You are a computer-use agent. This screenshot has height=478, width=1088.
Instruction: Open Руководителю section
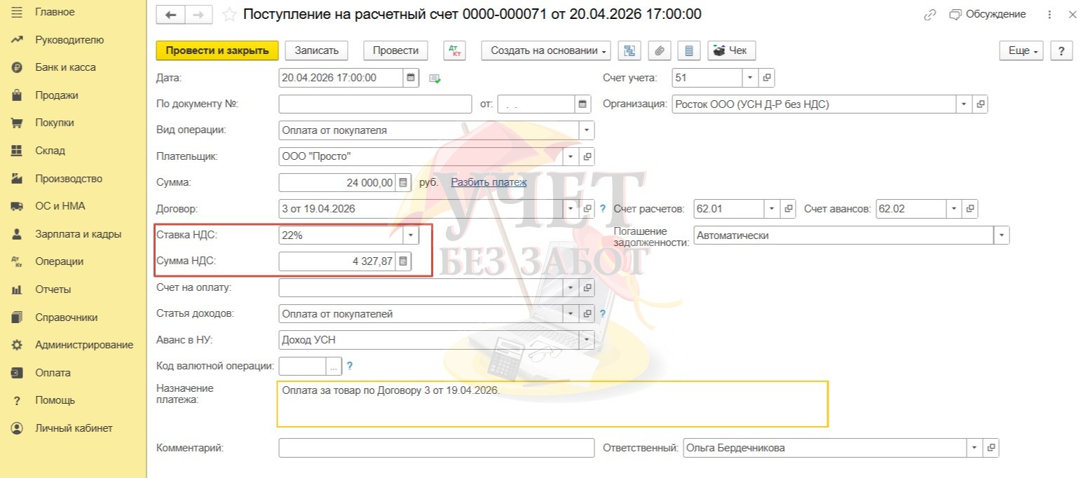tap(69, 40)
